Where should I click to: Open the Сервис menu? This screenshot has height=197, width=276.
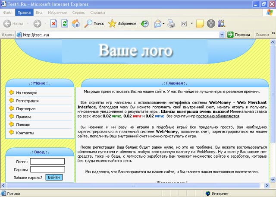[x=78, y=13]
